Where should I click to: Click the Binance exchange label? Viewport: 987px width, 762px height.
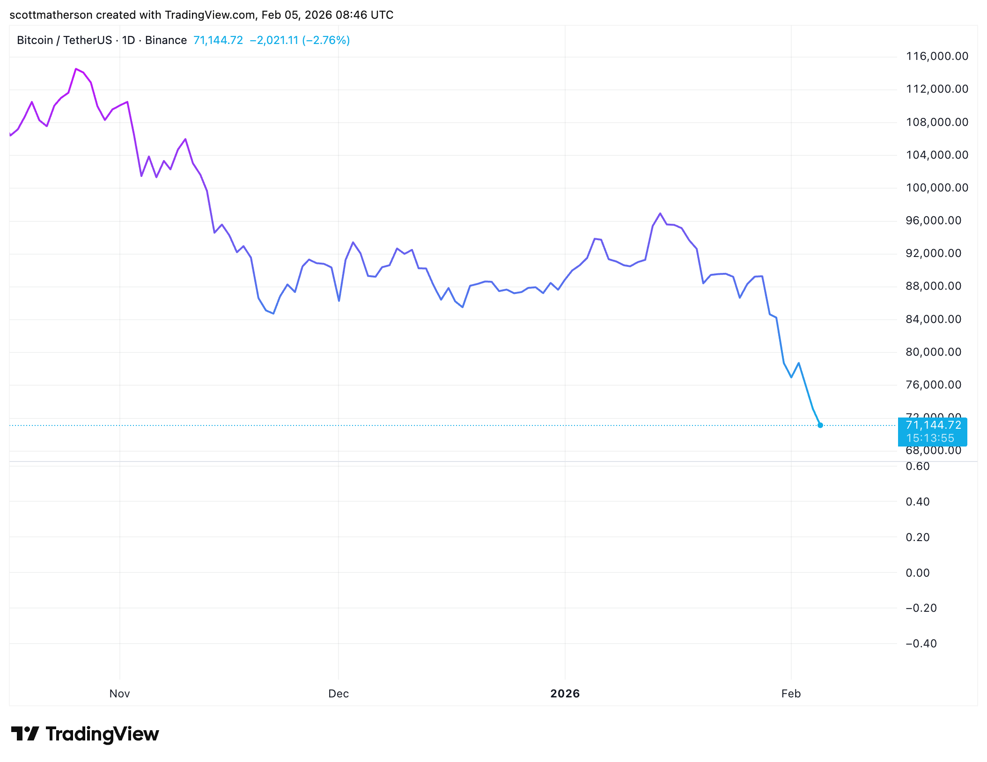point(166,40)
